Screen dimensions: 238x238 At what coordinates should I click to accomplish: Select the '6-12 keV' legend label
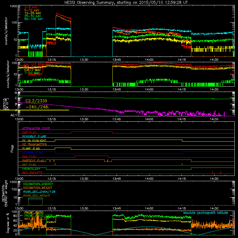click(x=32, y=10)
